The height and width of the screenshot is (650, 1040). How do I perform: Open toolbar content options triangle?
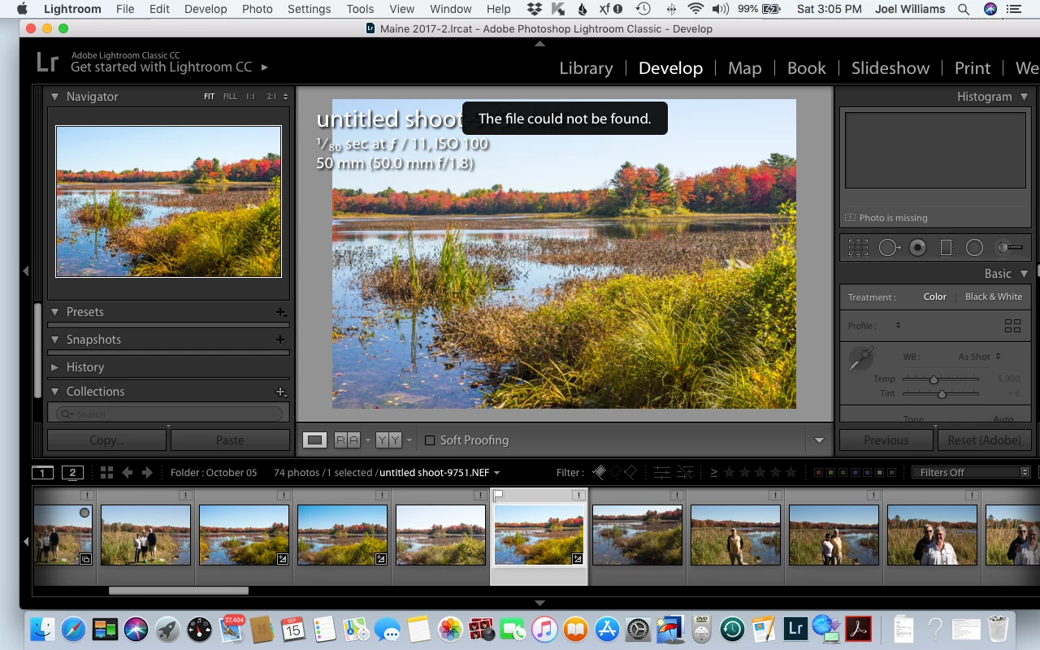(819, 440)
